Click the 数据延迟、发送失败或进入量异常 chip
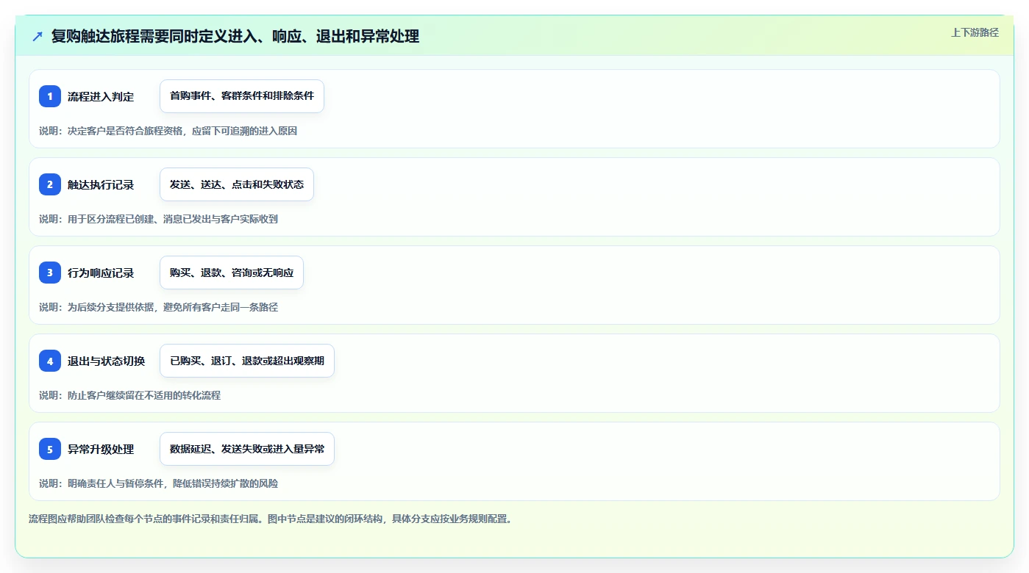The height and width of the screenshot is (573, 1029). pyautogui.click(x=247, y=449)
